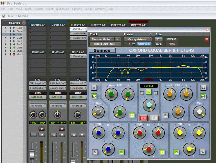Image resolution: width=216 pixels, height=163 pixels.
Task: Open the Window menu
Action: coord(100,9)
